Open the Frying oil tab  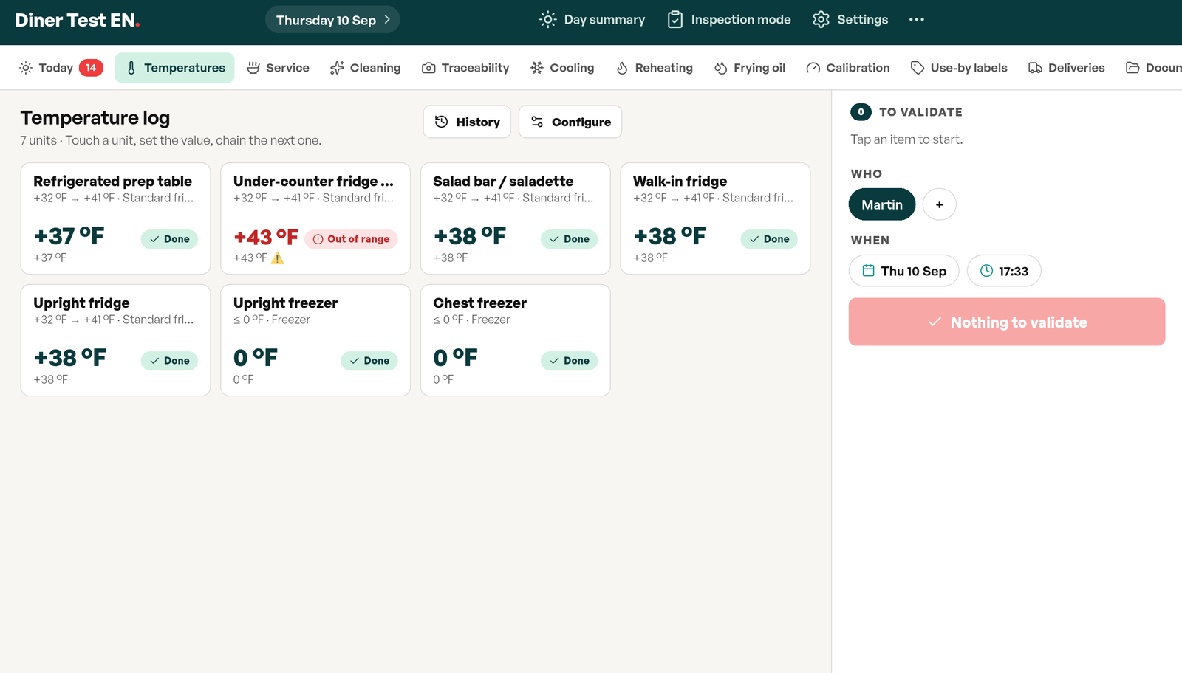tap(750, 68)
